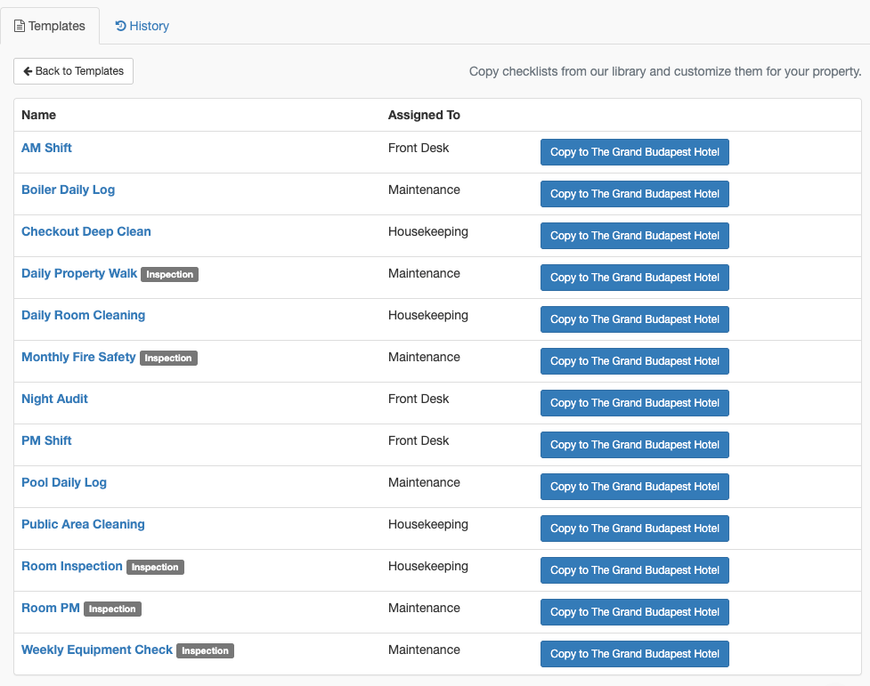This screenshot has width=870, height=686.
Task: Open the Daily Room Cleaning link
Action: click(83, 315)
